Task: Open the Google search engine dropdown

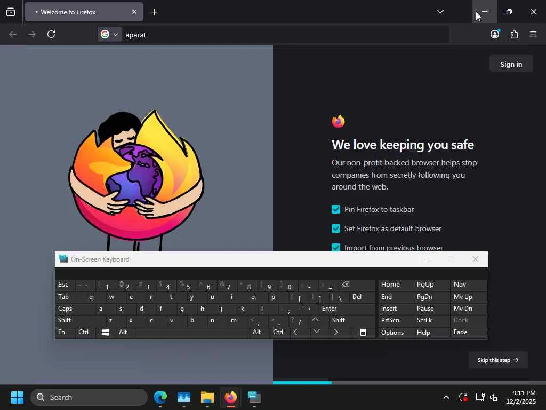Action: point(110,34)
